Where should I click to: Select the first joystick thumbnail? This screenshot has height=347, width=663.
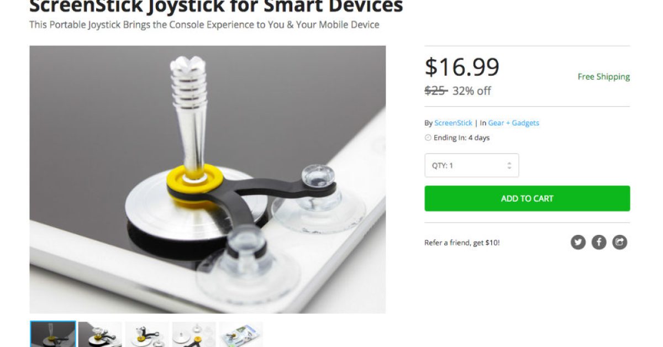53,334
